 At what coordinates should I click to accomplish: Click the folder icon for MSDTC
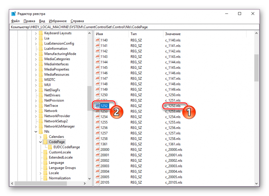(41, 80)
